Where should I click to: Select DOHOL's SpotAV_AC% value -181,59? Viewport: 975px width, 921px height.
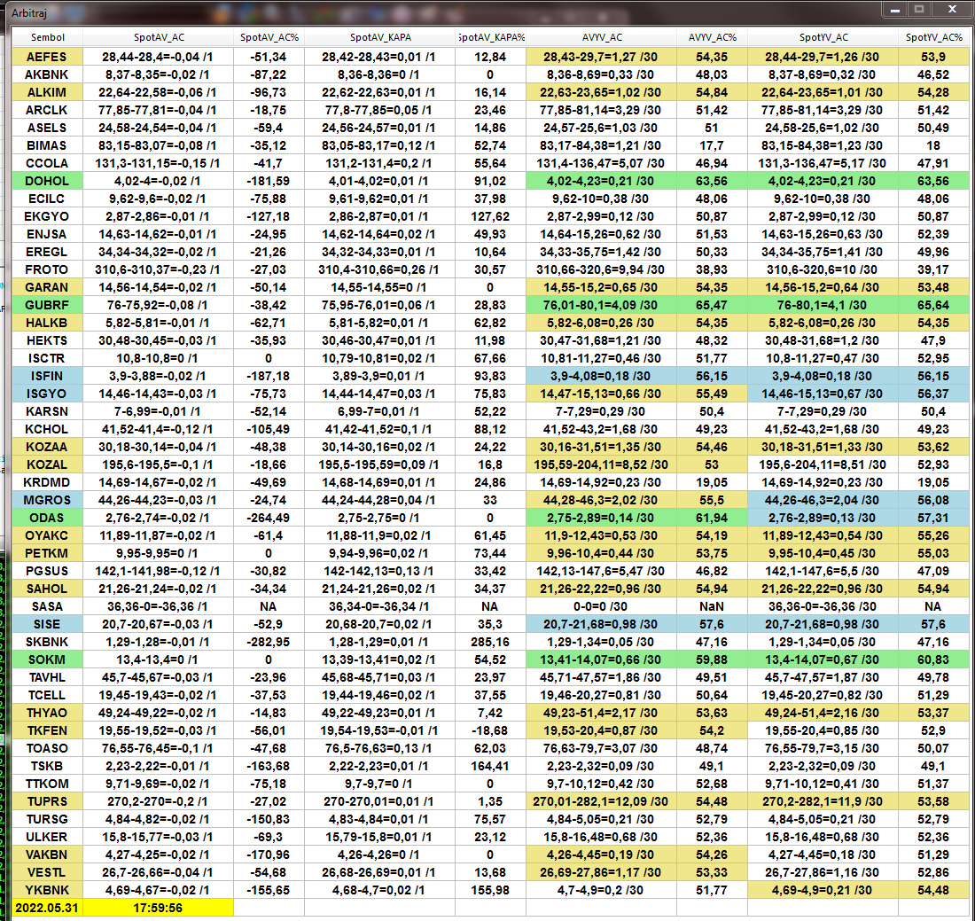point(269,181)
